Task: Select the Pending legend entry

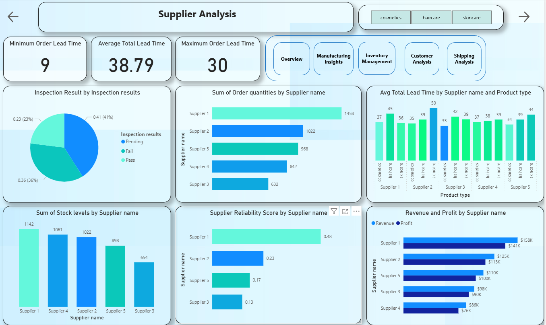Action: 132,142
